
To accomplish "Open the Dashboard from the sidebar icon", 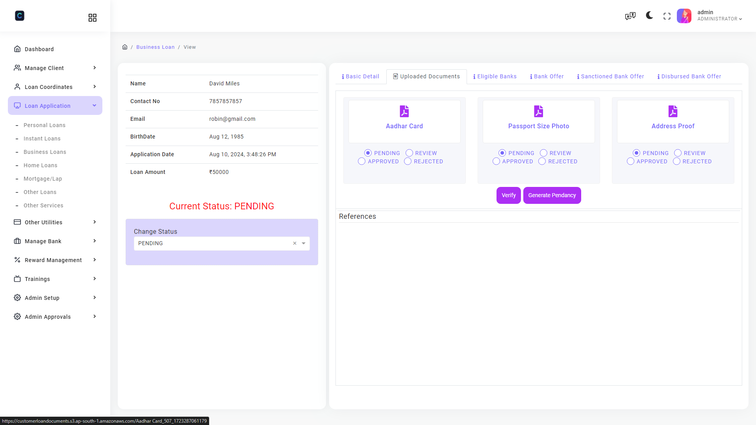I will pos(18,49).
